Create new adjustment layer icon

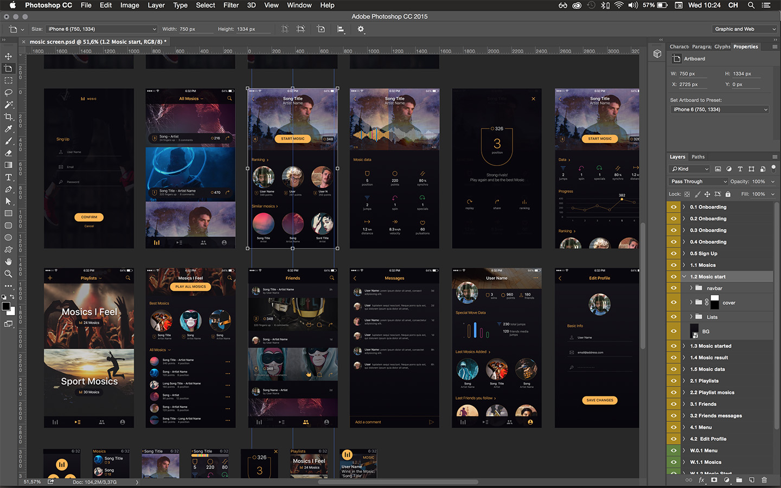coord(727,480)
